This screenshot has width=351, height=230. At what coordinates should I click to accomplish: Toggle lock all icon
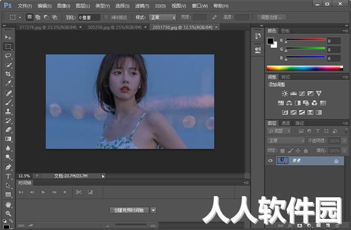[306, 151]
